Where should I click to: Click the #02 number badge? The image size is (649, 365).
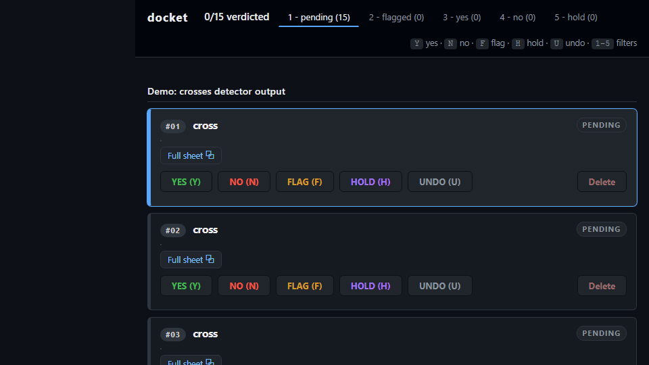pos(173,230)
